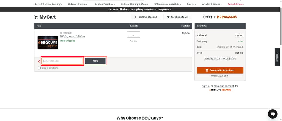The width and height of the screenshot is (282, 121).
Task: Expand the Brands menu
Action: [192, 4]
